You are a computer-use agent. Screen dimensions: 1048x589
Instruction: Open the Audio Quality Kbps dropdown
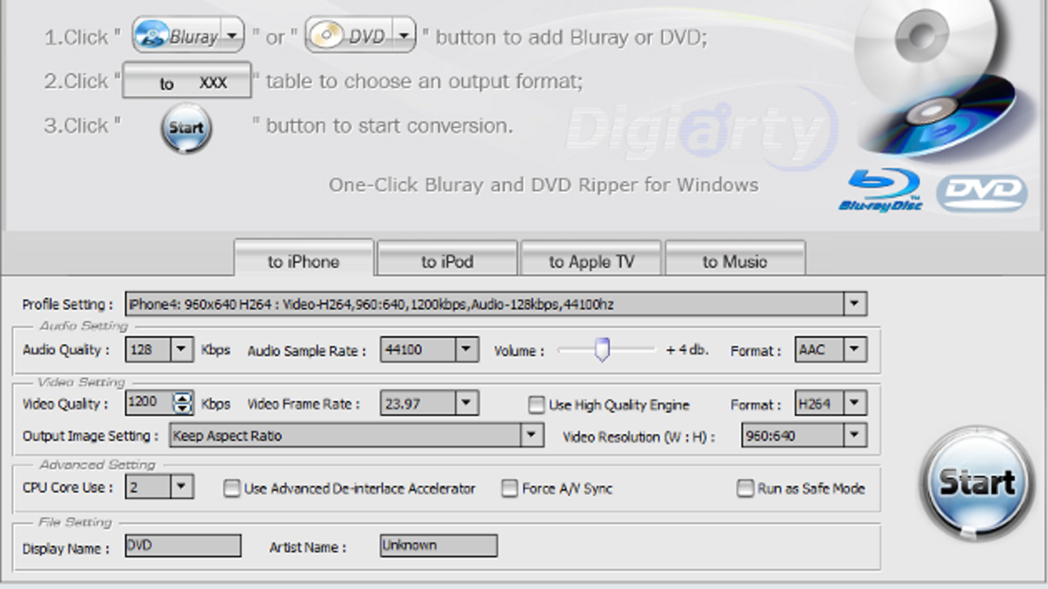[x=181, y=349]
